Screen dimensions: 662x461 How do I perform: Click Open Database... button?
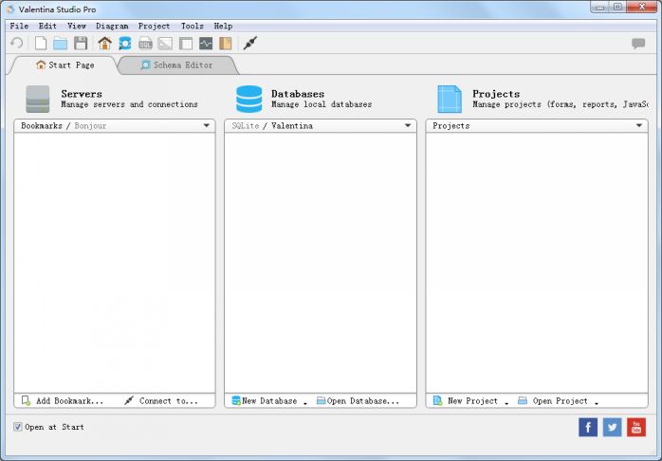tap(358, 400)
